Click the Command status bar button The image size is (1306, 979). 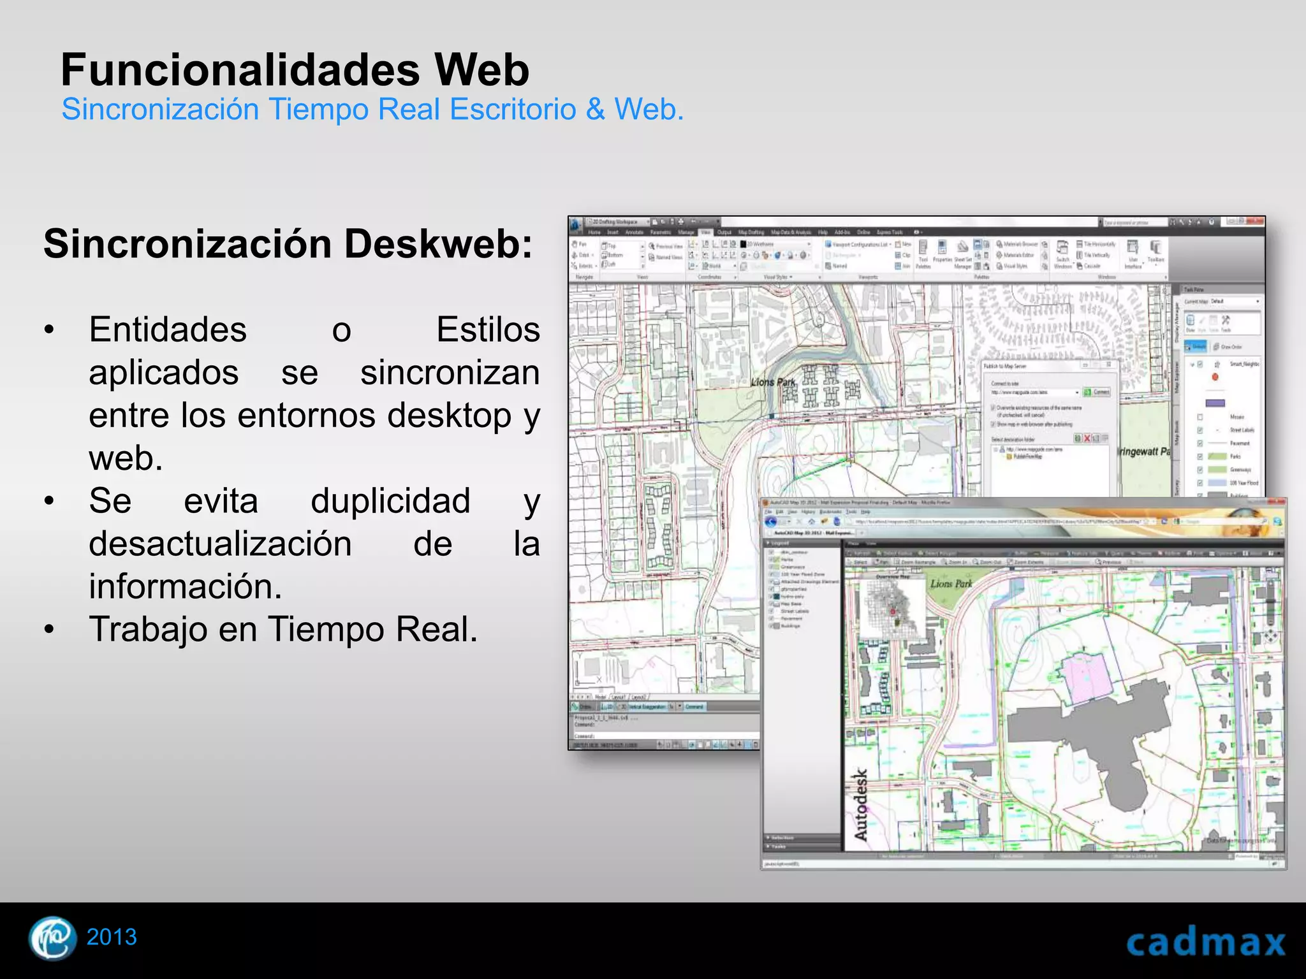tap(694, 707)
